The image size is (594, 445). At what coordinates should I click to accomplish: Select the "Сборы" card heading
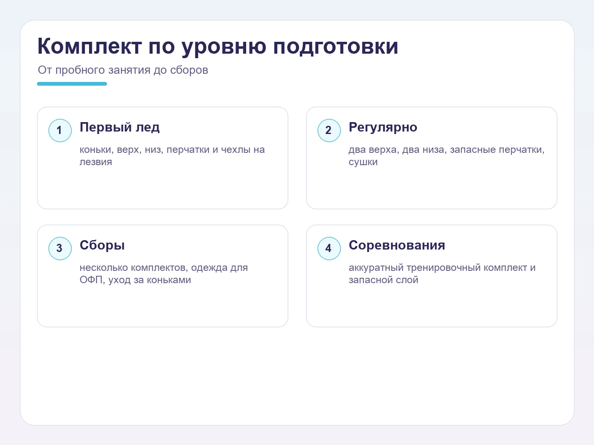[102, 245]
